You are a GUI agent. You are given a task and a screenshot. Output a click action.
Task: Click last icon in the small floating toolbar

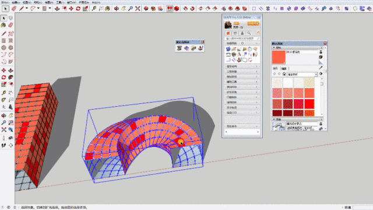pos(200,48)
